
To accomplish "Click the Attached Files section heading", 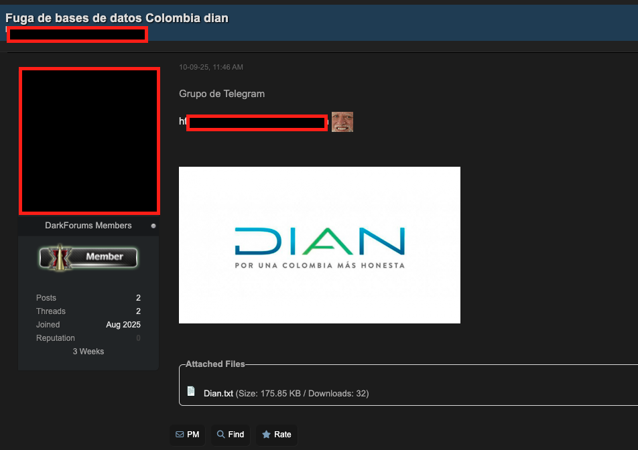I will (x=215, y=364).
